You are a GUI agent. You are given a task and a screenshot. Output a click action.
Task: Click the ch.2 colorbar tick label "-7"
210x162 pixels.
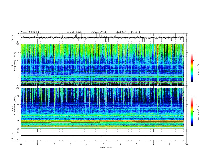coord(196,126)
